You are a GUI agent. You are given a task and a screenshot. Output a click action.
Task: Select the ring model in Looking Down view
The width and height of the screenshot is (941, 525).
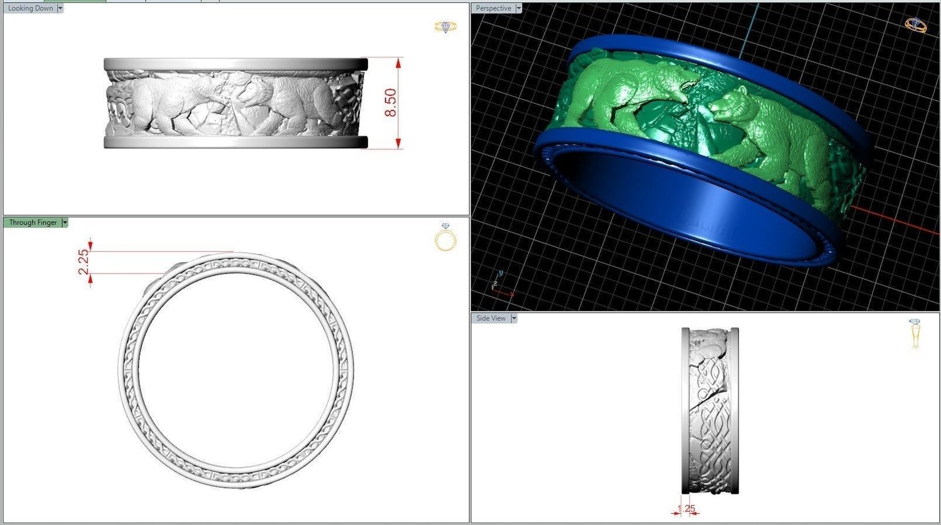236,103
